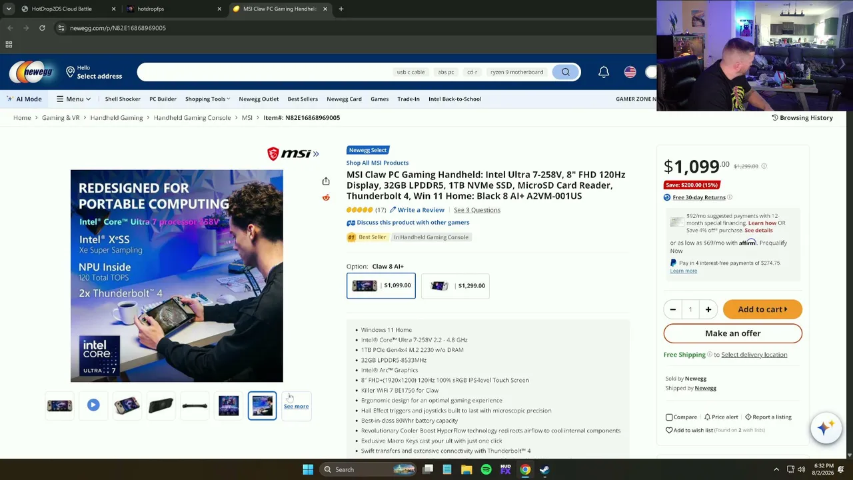The height and width of the screenshot is (480, 853).
Task: Show hidden system tray icons
Action: (776, 469)
